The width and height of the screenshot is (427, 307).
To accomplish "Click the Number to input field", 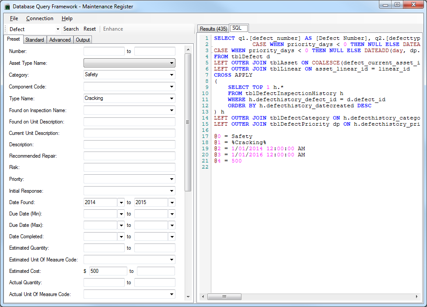I will pos(155,51).
